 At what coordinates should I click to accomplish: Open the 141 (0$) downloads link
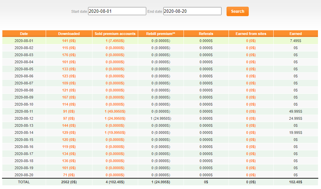pos(69,41)
